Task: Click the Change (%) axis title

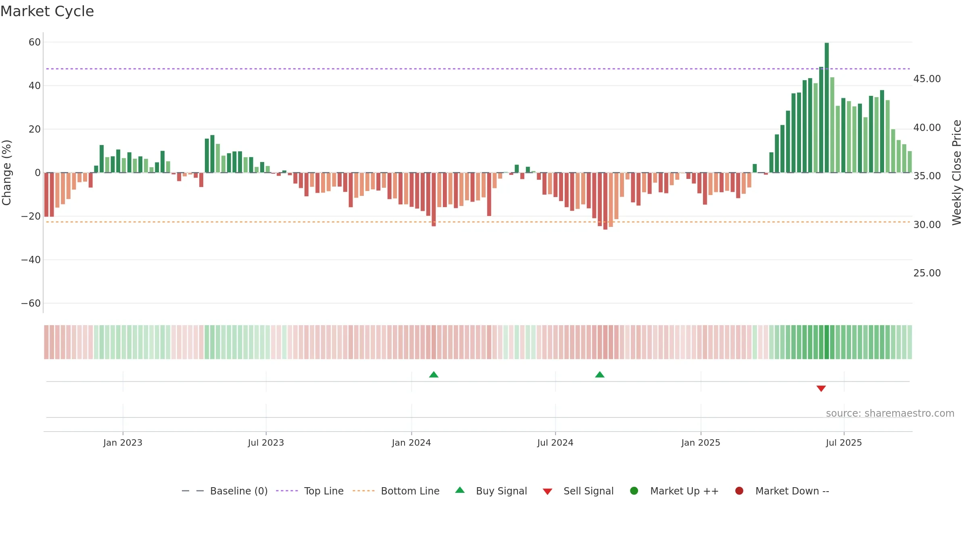Action: tap(6, 172)
